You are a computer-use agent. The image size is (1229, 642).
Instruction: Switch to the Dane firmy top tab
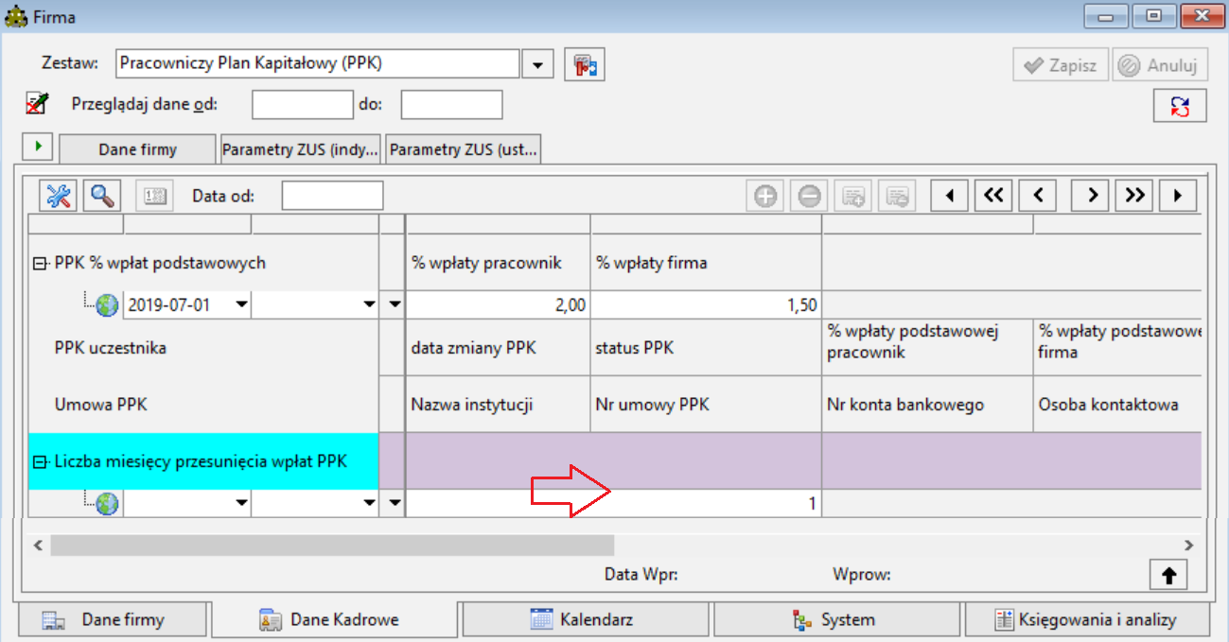coord(138,149)
